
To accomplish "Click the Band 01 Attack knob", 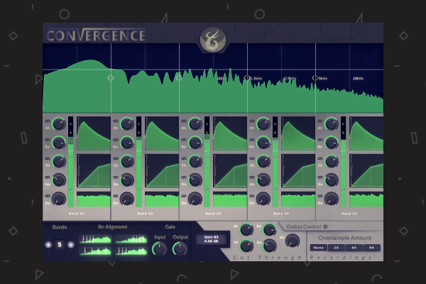I will (x=59, y=125).
